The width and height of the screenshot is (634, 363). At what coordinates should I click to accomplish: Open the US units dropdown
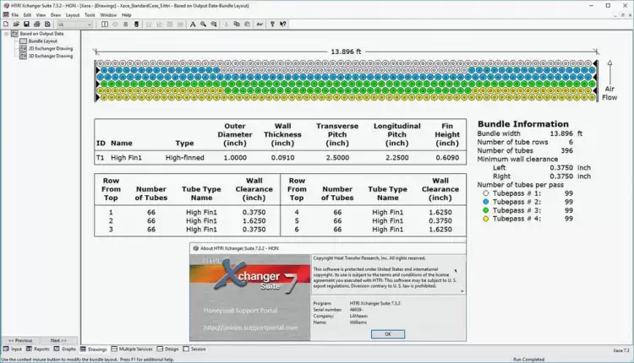[x=74, y=24]
